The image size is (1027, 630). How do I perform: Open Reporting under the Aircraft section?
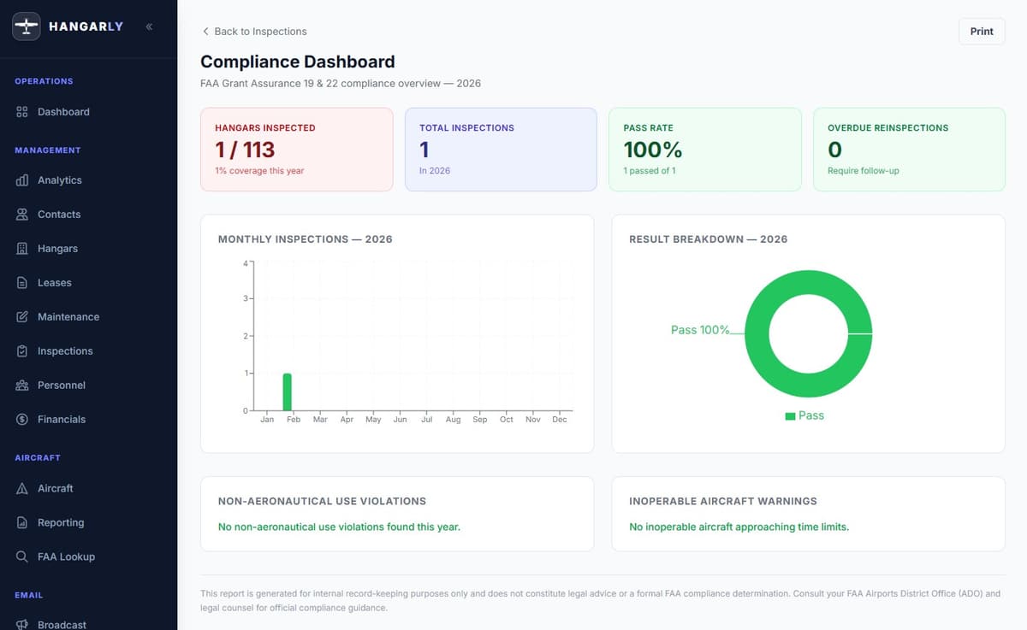pyautogui.click(x=61, y=522)
